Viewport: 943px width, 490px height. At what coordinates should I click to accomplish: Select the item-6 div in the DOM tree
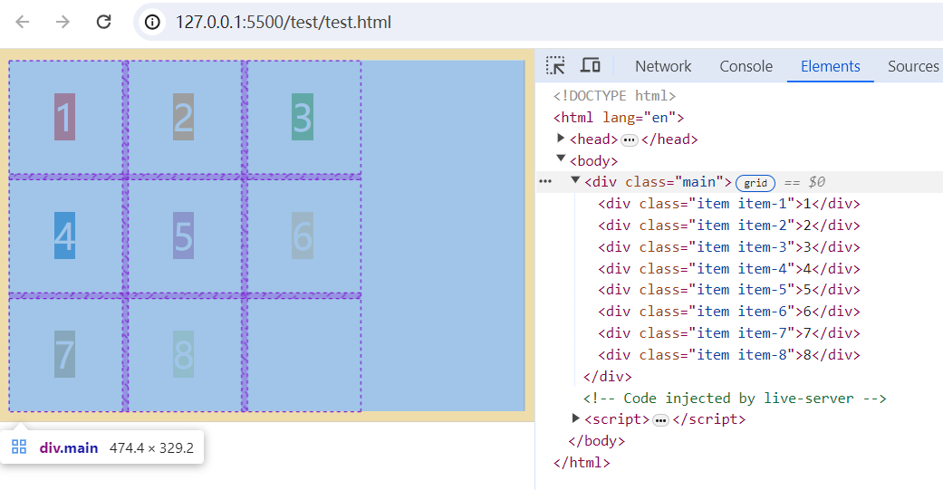click(729, 312)
